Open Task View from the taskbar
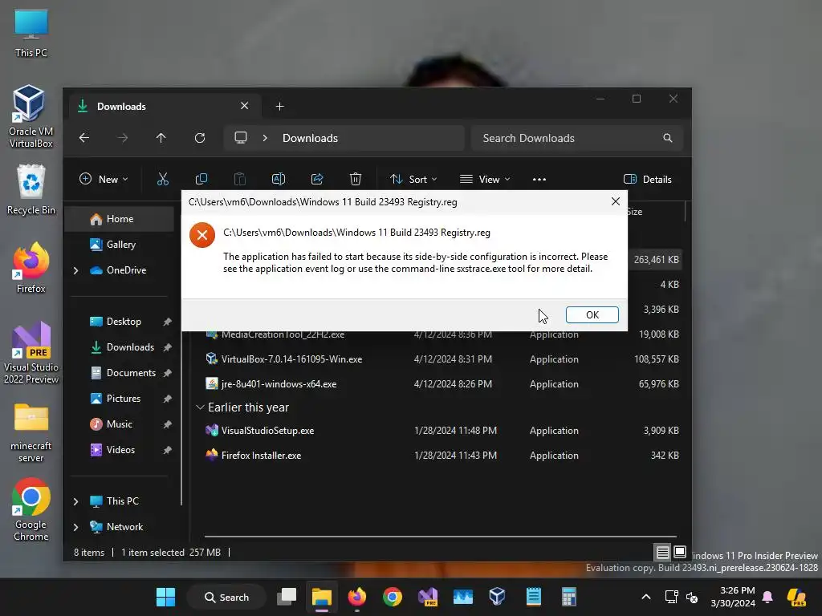Screen dimensions: 822x616 point(287,597)
